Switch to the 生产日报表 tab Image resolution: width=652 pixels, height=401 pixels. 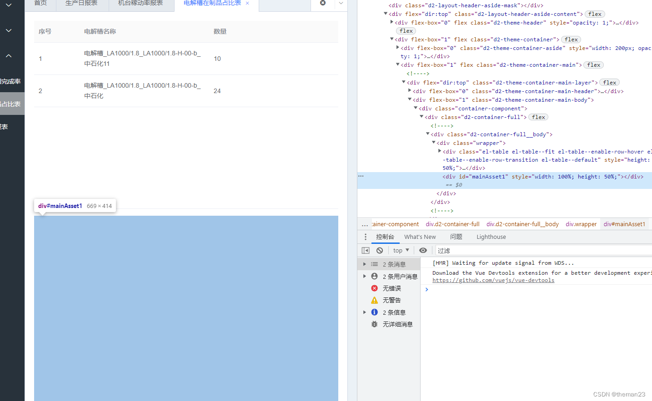tap(81, 3)
